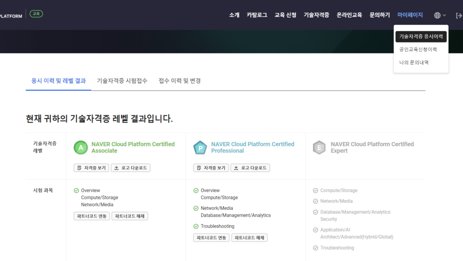The height and width of the screenshot is (261, 463).
Task: Click the Expert level 'E' badge icon
Action: [x=319, y=147]
